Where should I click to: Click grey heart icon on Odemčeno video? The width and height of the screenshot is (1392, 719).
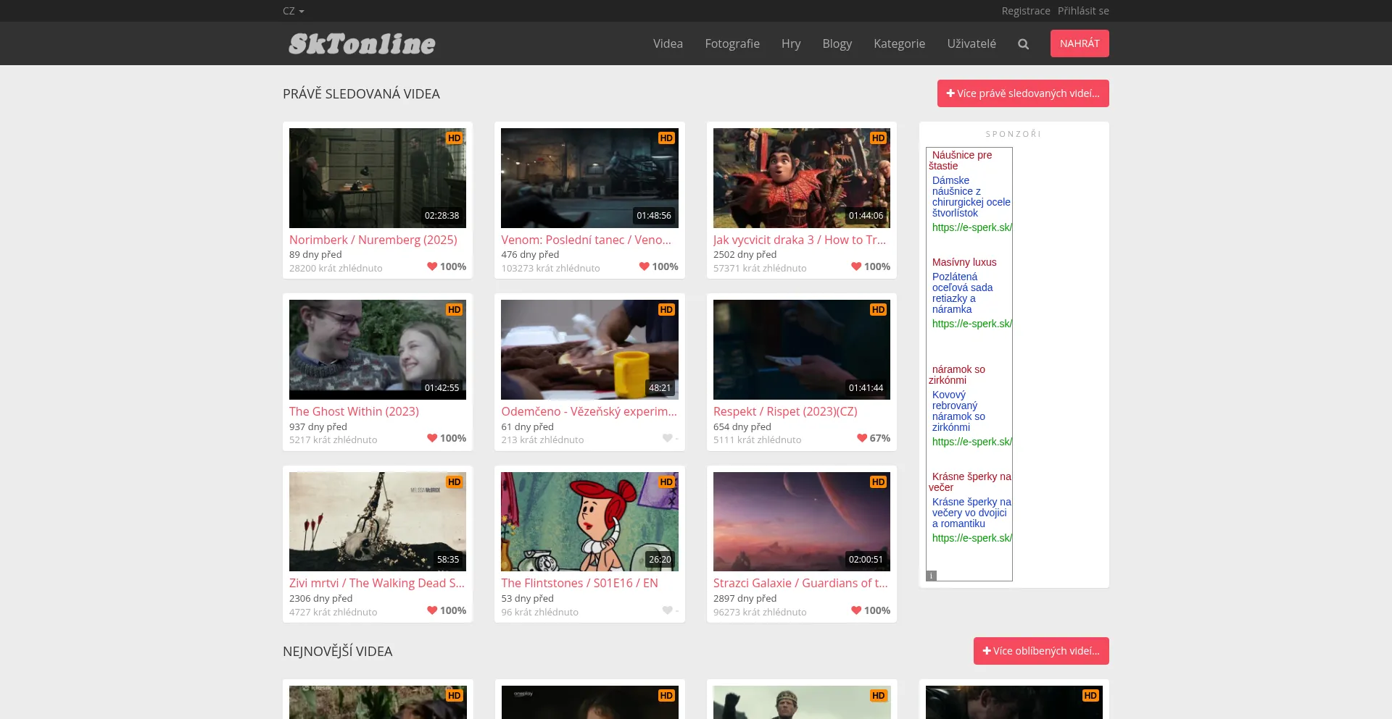[x=667, y=438]
